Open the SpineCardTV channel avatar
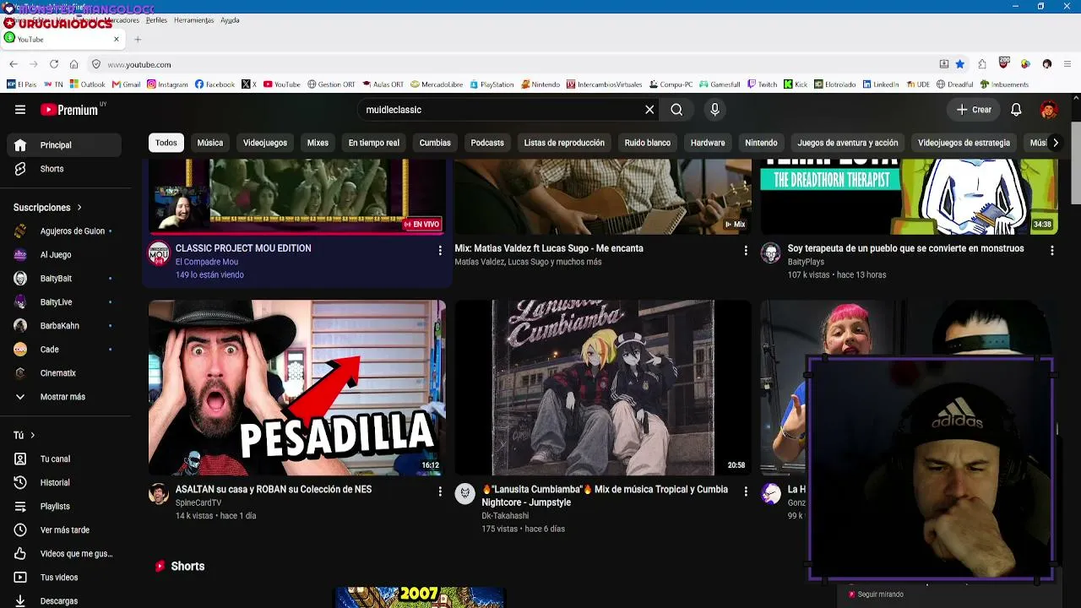 point(159,494)
